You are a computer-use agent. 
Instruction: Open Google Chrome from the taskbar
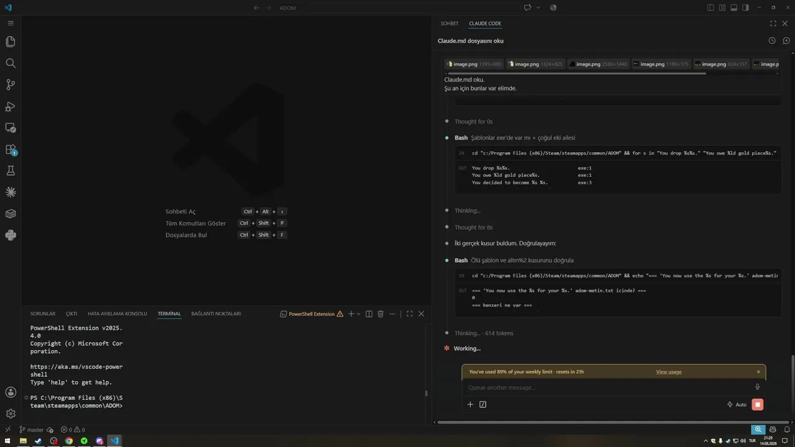pos(69,441)
